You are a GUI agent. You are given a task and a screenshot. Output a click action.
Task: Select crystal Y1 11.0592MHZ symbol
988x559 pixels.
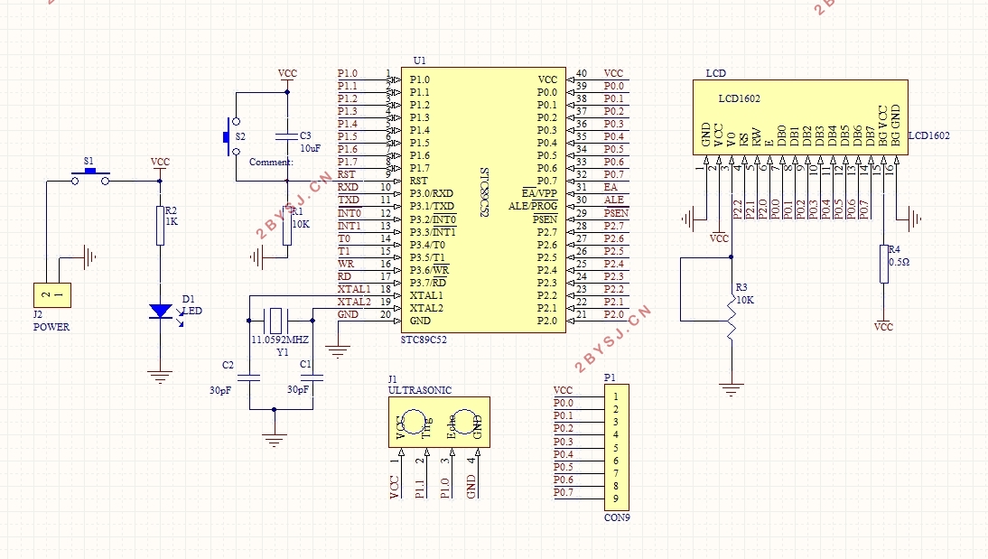coord(275,321)
